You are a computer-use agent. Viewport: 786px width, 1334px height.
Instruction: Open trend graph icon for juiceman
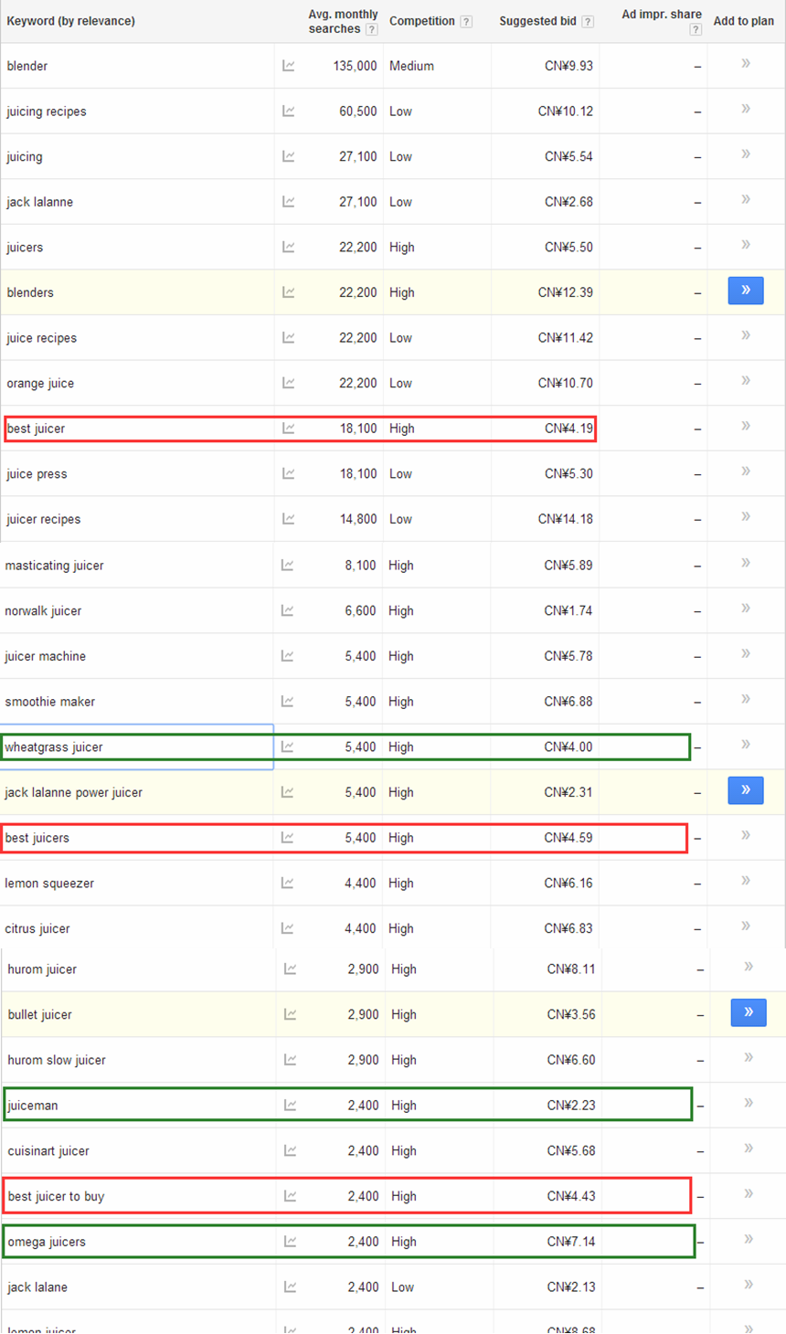290,1106
